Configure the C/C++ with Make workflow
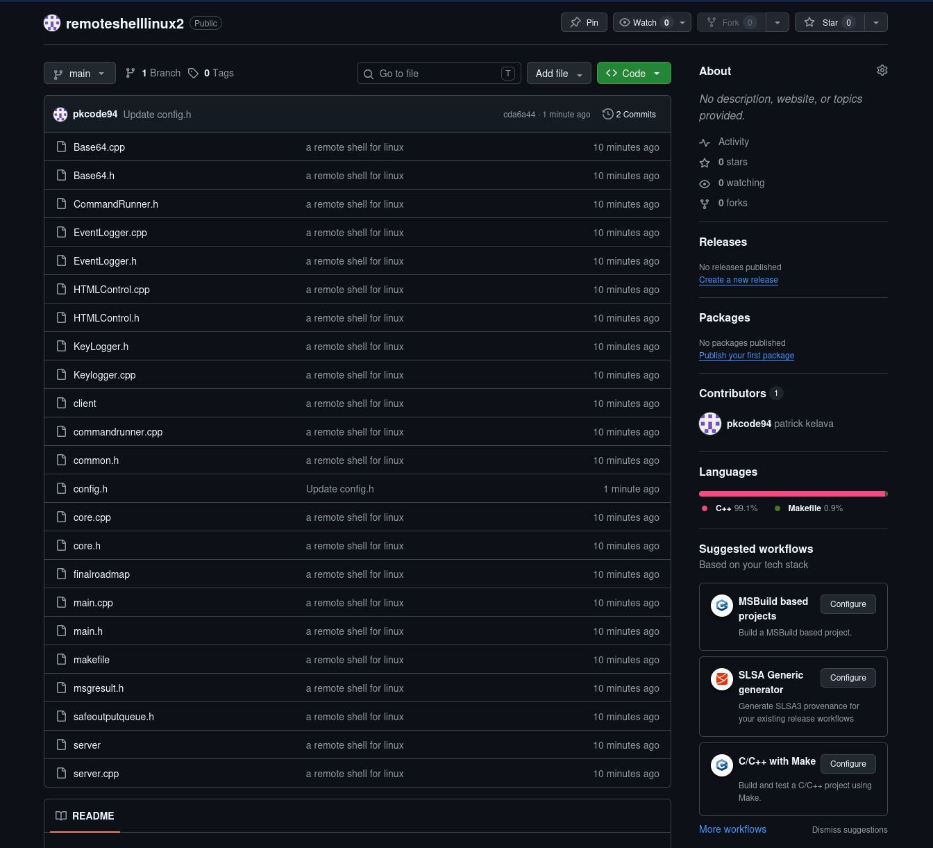Viewport: 933px width, 848px height. click(x=848, y=764)
